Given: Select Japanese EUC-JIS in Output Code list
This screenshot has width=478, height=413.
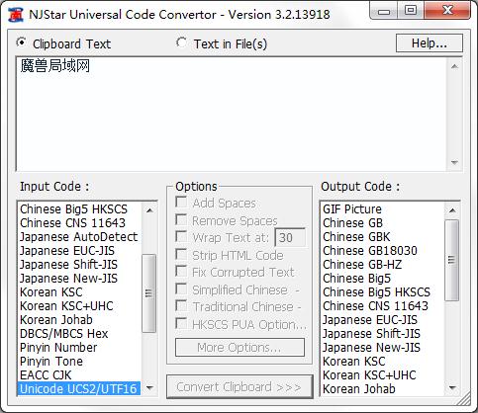Looking at the screenshot, I should tap(383, 320).
